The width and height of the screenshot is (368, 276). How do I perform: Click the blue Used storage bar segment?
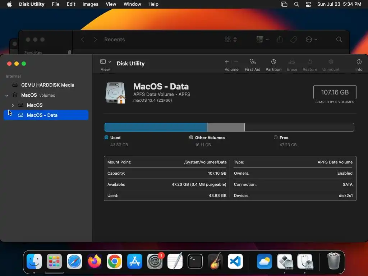[x=156, y=127]
